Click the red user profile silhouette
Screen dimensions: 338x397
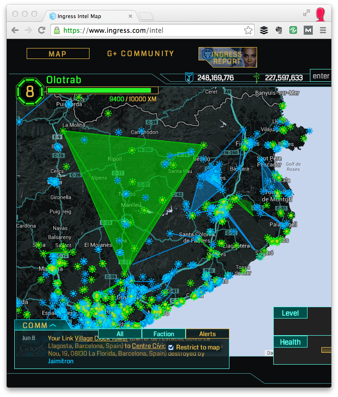320,14
